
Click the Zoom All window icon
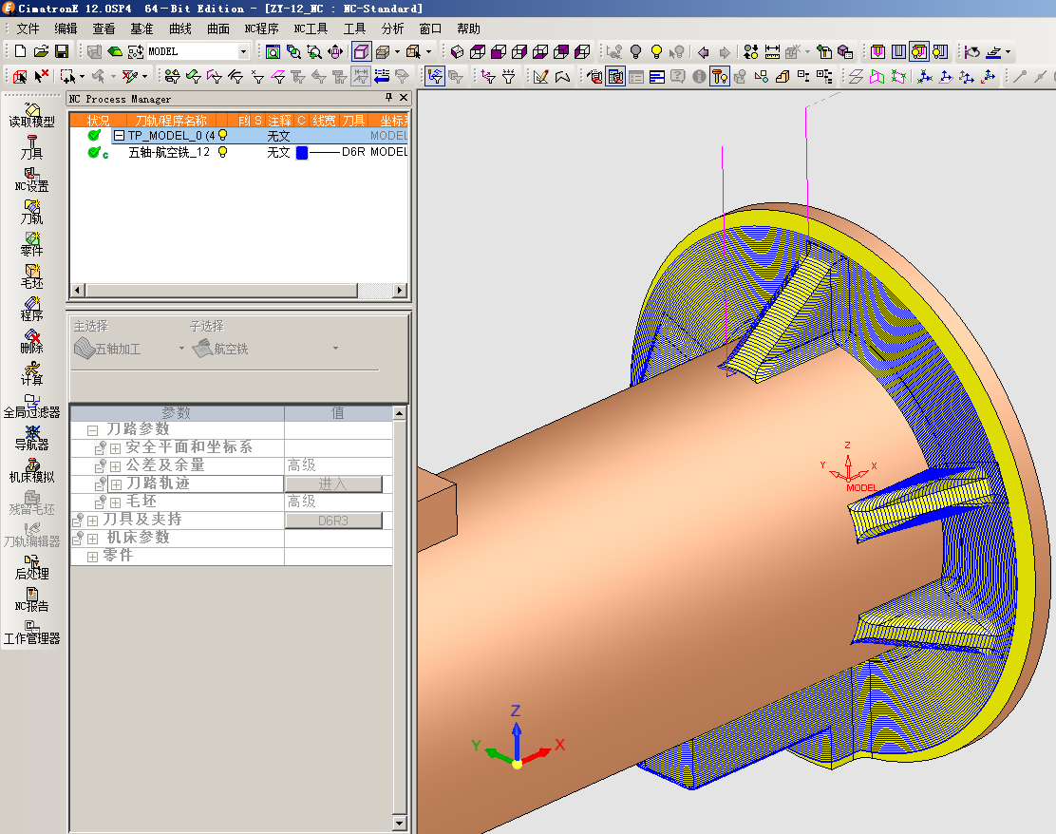click(273, 52)
